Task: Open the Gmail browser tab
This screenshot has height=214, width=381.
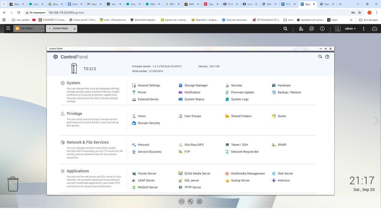Action: point(94,4)
